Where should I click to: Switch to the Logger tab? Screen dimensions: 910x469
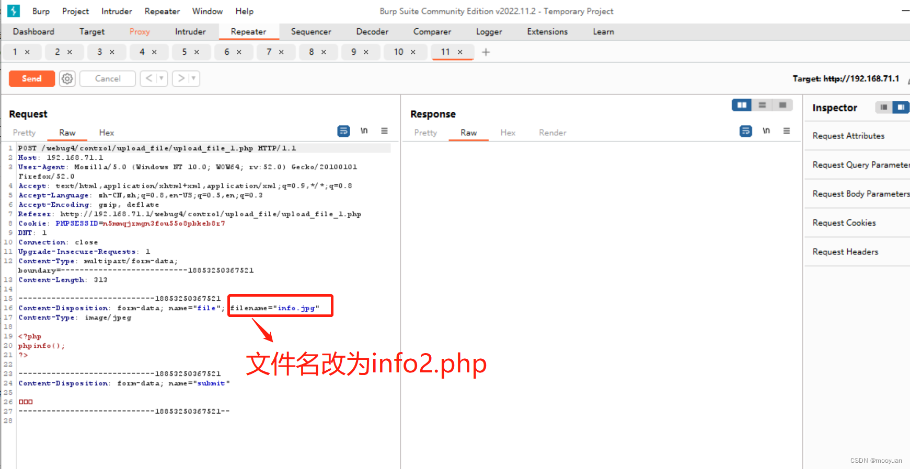[x=489, y=32]
